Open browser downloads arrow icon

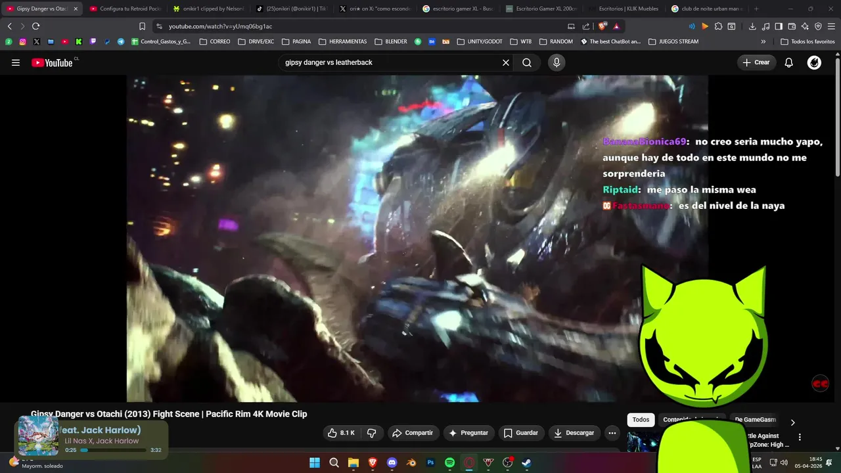752,26
